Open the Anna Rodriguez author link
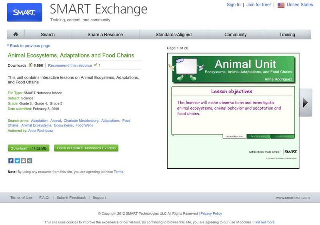320x225 pixels. [x=40, y=130]
